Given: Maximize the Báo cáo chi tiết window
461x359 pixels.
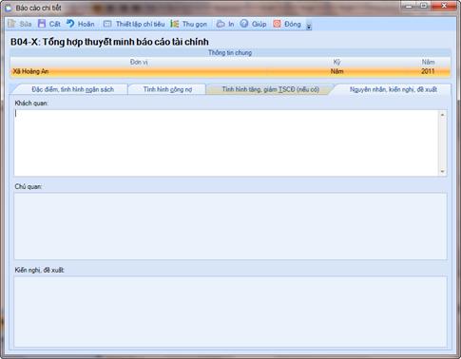Looking at the screenshot, I should point(424,6).
